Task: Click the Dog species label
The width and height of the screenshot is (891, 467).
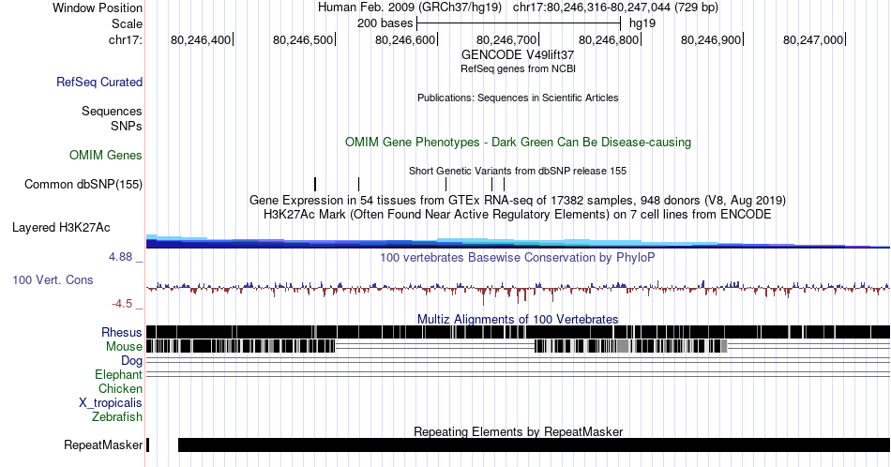Action: coord(132,361)
